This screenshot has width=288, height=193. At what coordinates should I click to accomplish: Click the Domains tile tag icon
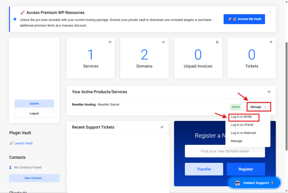(x=163, y=42)
